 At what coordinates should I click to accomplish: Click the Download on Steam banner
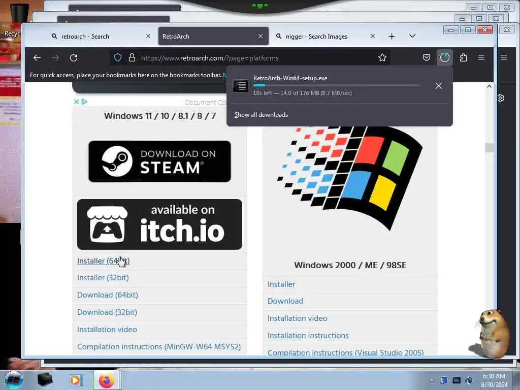tap(159, 161)
